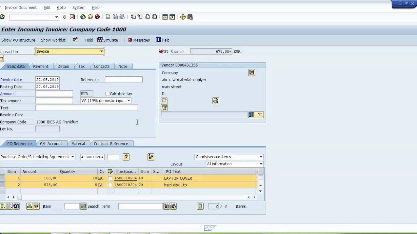The image size is (417, 234).
Task: Click the Save diskette icon
Action: [72, 17]
